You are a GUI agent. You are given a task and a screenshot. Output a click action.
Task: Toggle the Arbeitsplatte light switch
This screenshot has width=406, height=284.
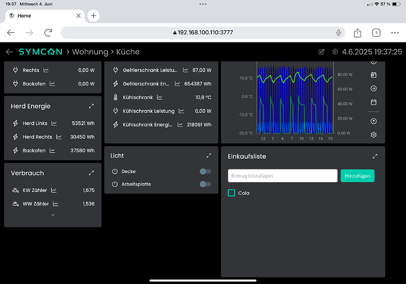pos(205,184)
